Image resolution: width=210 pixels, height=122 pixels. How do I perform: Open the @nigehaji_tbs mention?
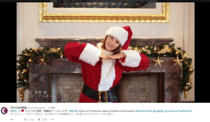click(160, 111)
